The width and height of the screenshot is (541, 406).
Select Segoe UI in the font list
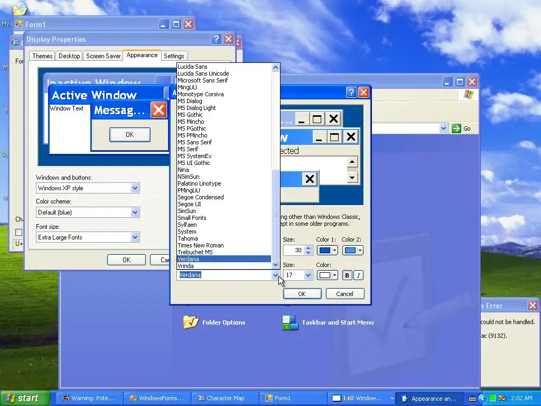(x=223, y=204)
